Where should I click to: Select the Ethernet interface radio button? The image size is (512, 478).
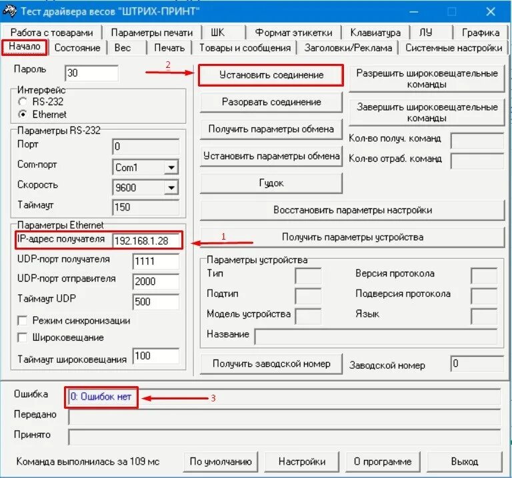click(x=23, y=115)
